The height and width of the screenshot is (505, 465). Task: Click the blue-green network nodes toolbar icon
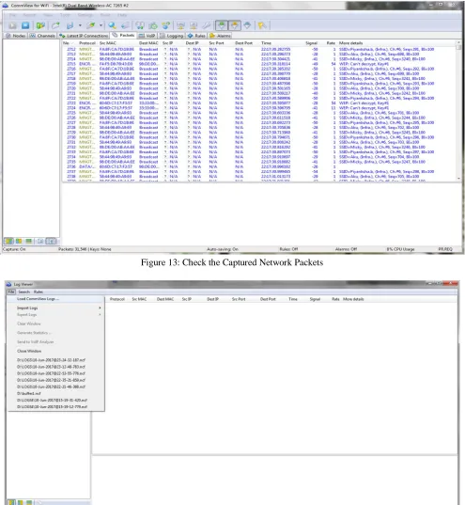click(x=166, y=25)
